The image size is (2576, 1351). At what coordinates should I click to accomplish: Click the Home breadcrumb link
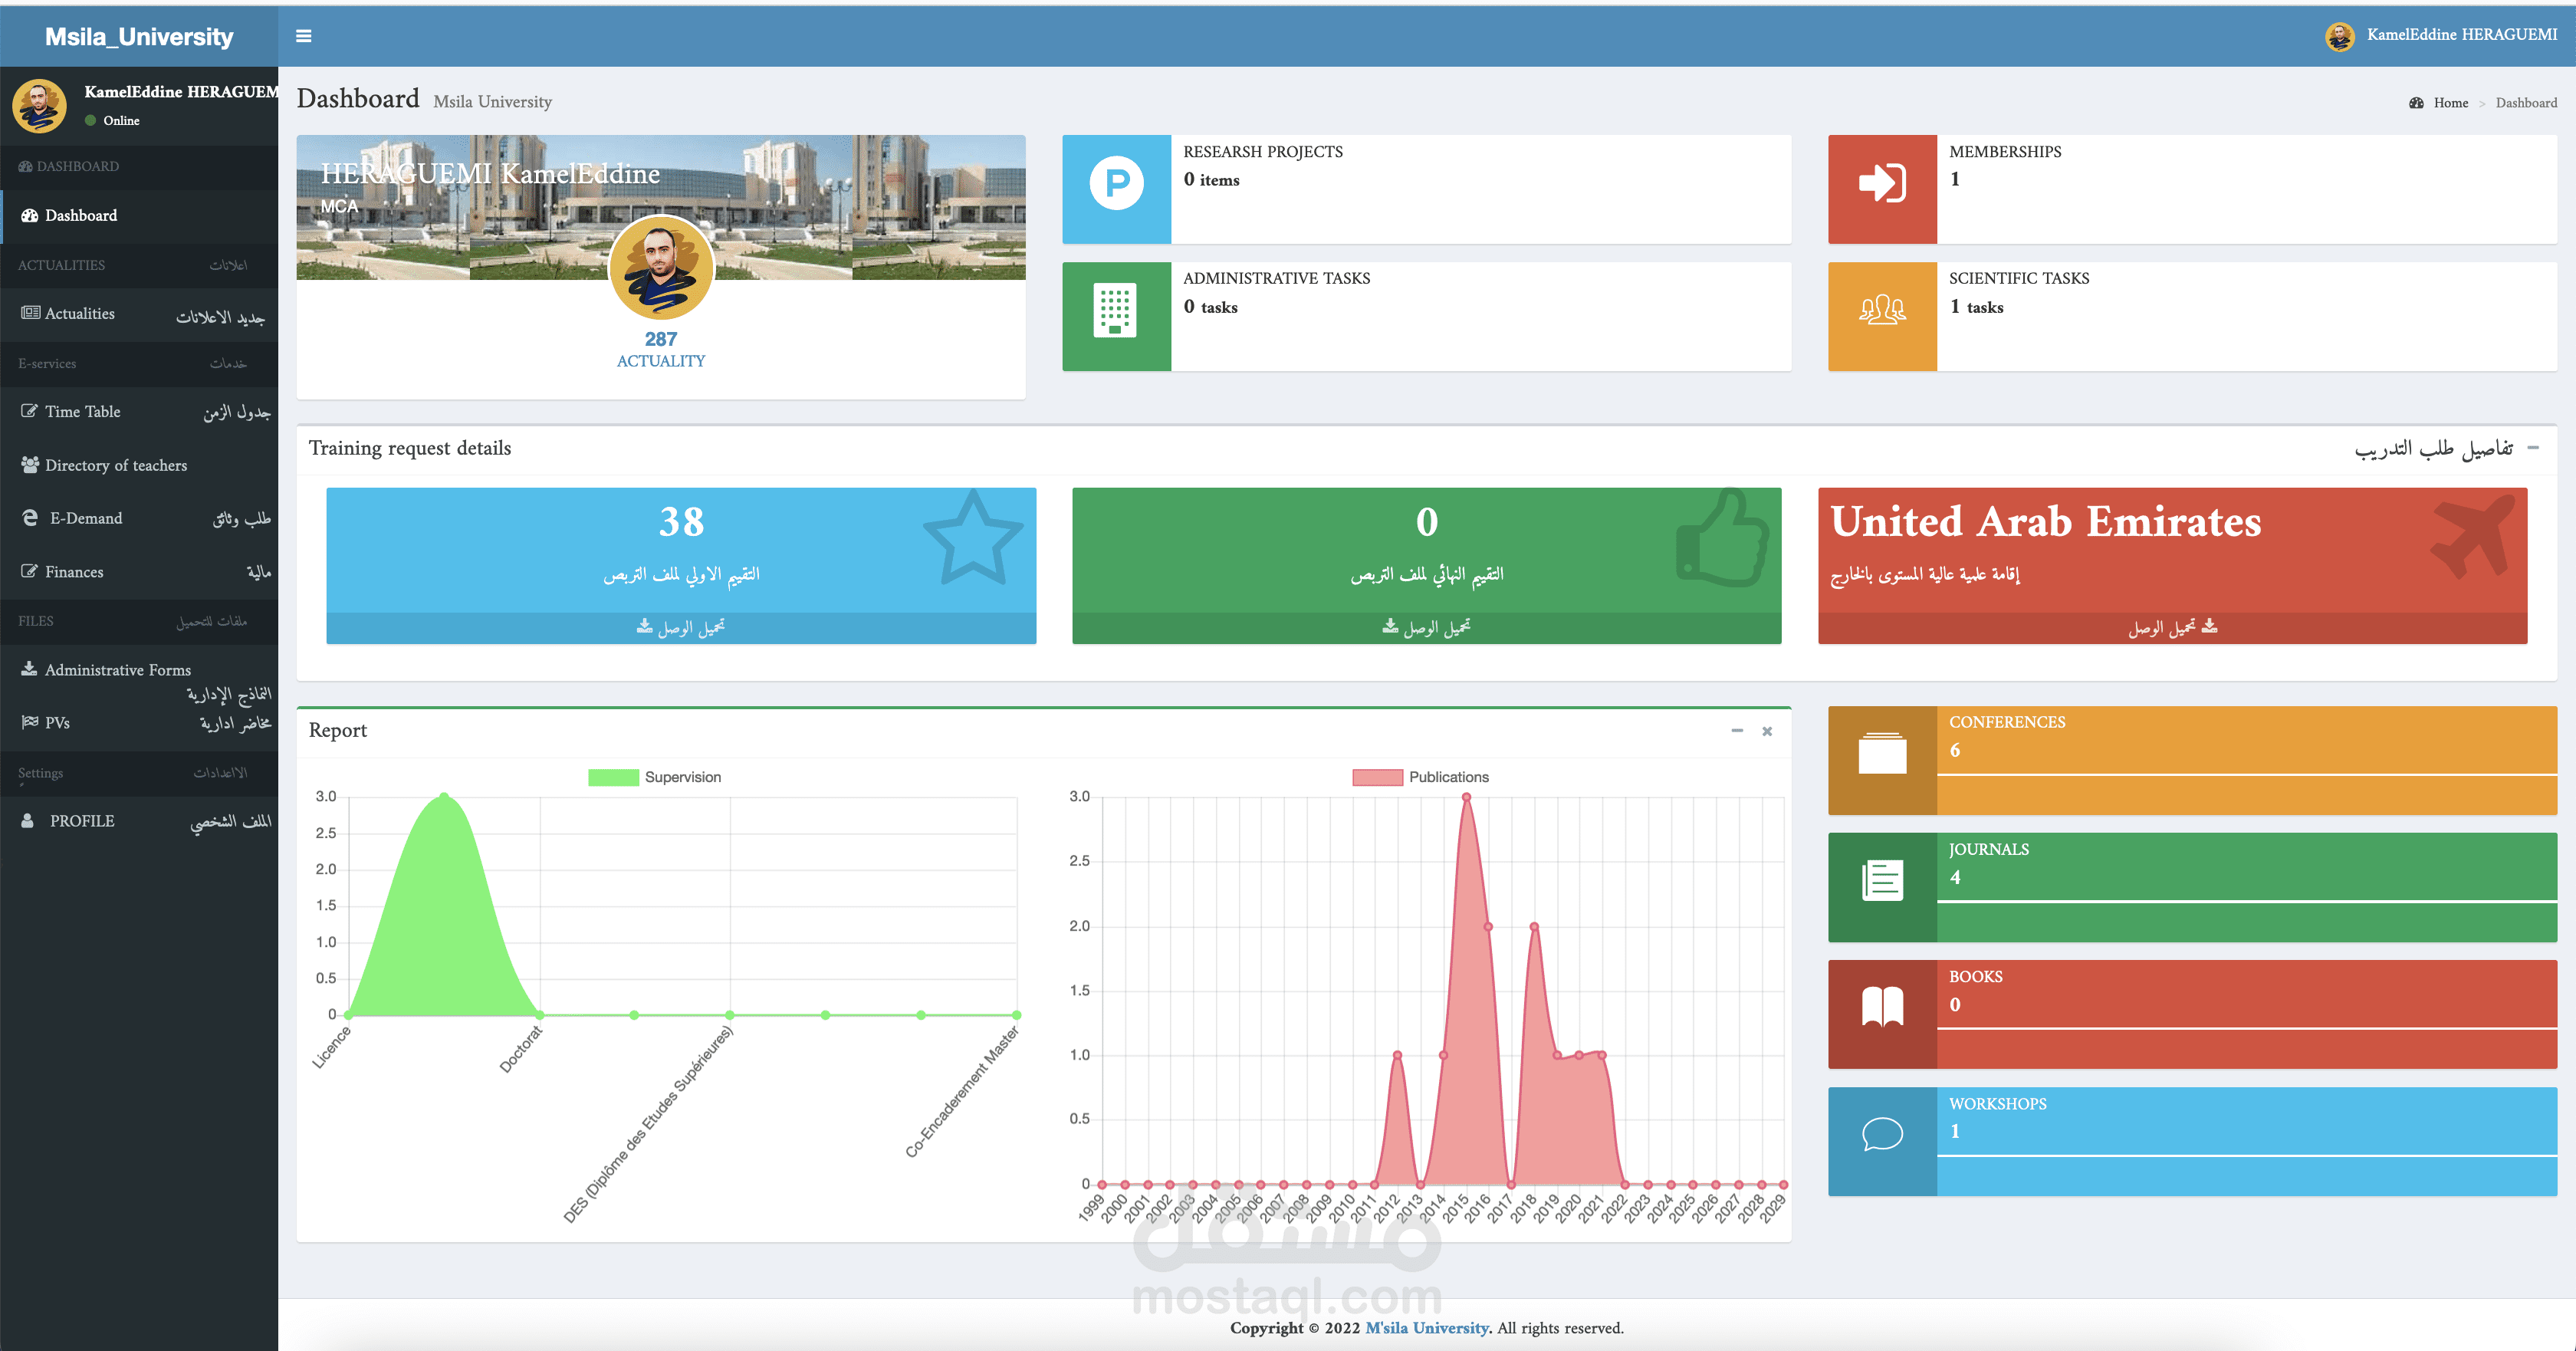(2450, 103)
